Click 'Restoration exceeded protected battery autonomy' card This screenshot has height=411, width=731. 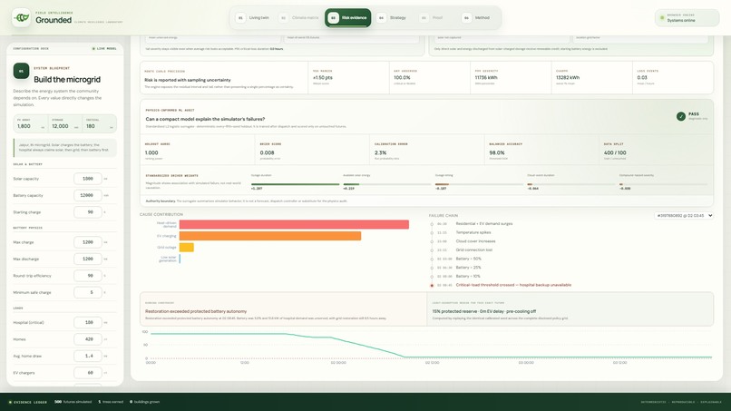tap(284, 308)
